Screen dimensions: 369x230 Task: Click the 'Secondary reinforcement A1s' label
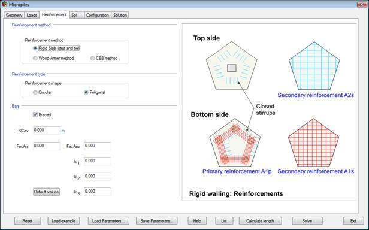pos(316,171)
